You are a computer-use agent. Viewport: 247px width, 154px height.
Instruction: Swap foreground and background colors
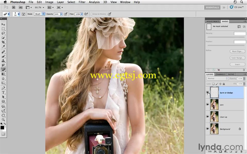(5, 124)
